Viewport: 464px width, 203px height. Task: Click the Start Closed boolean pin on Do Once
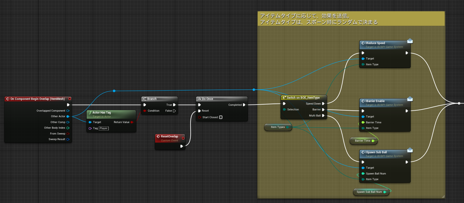200,117
